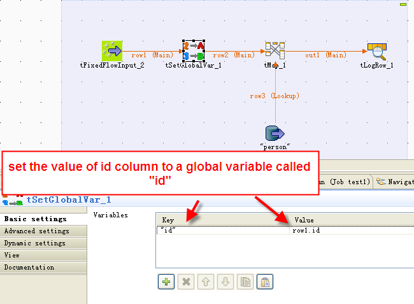Click the row1.id value cell
414x304 pixels.
[352, 231]
